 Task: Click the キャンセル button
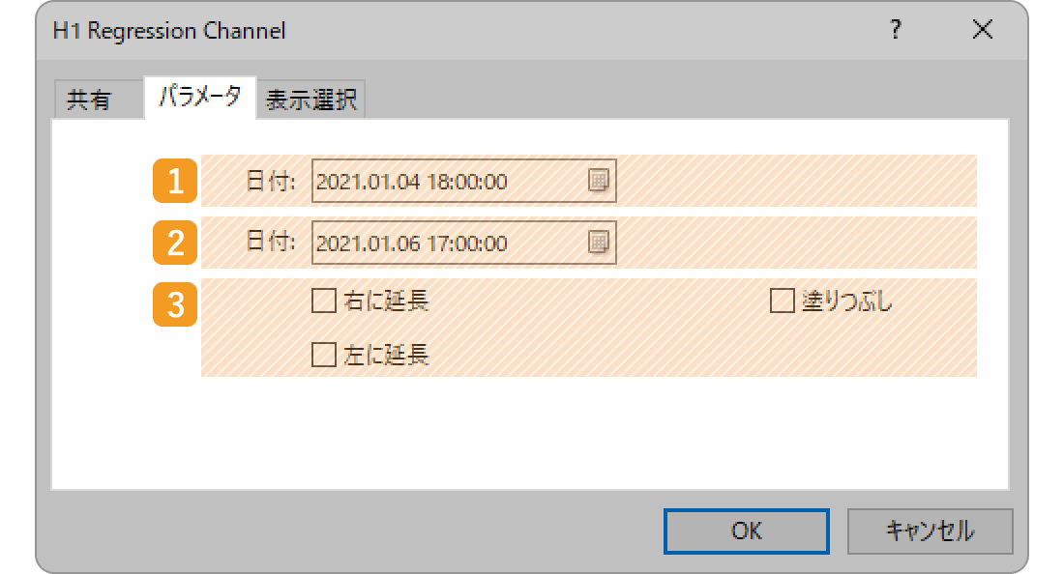930,531
